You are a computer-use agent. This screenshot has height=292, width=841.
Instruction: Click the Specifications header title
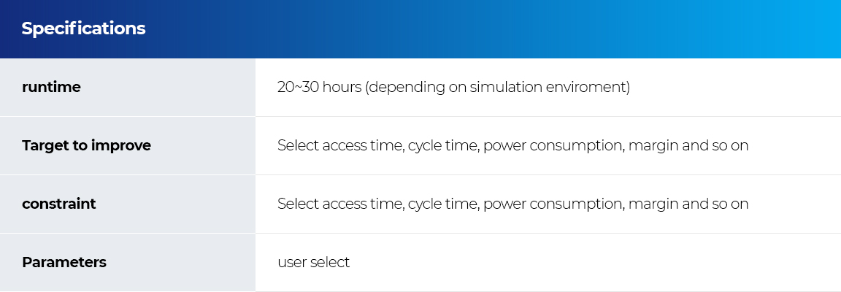coord(83,28)
